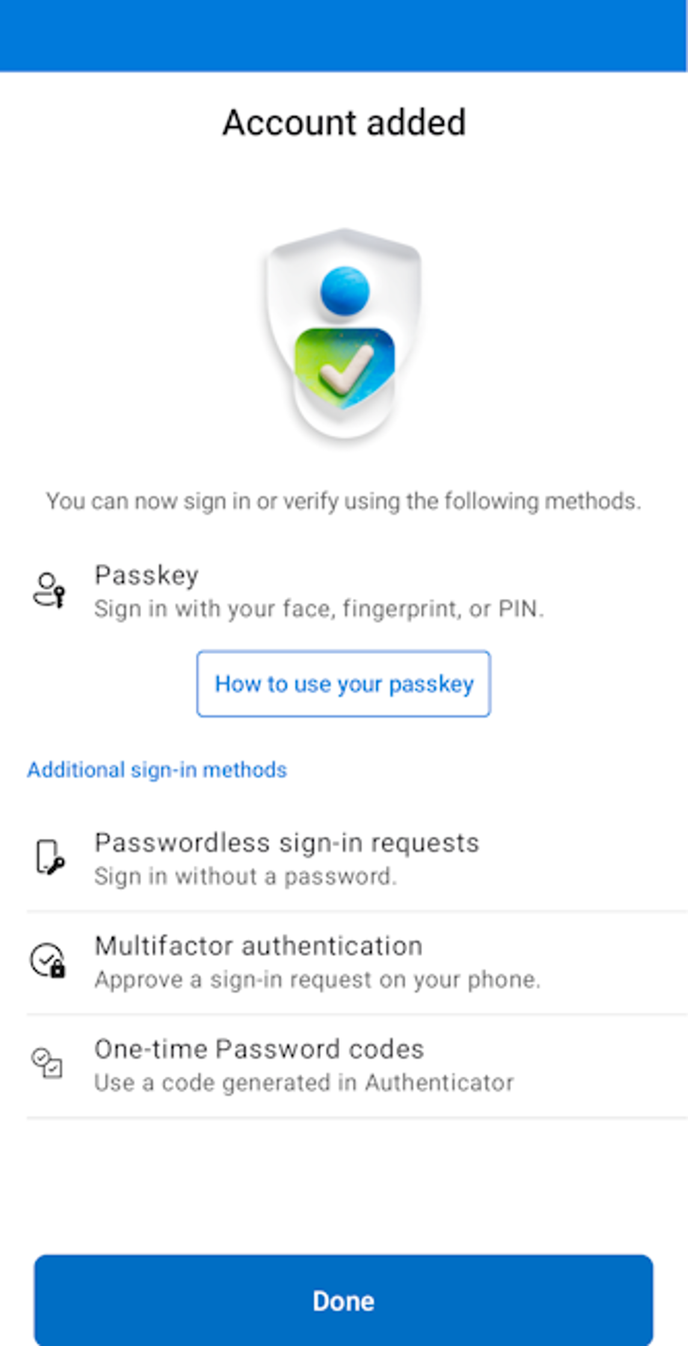Click the Account added heading
688x1346 pixels.
coord(343,122)
